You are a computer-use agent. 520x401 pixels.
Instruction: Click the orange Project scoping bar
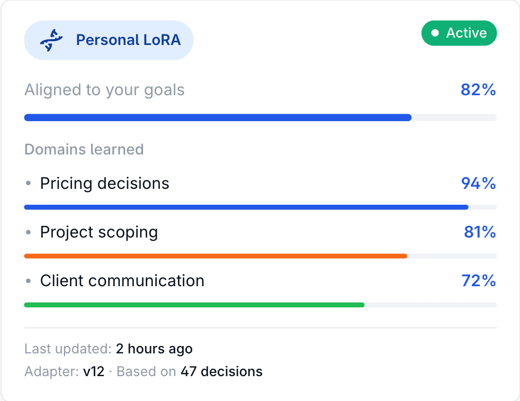point(216,256)
